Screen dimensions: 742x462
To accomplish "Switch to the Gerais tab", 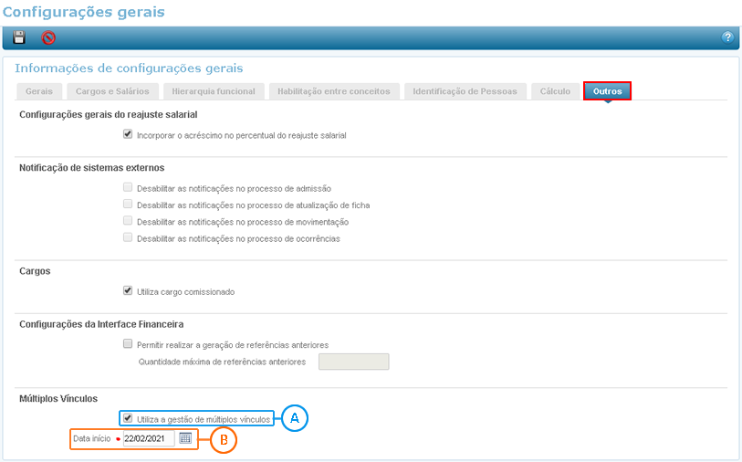I will pos(39,91).
